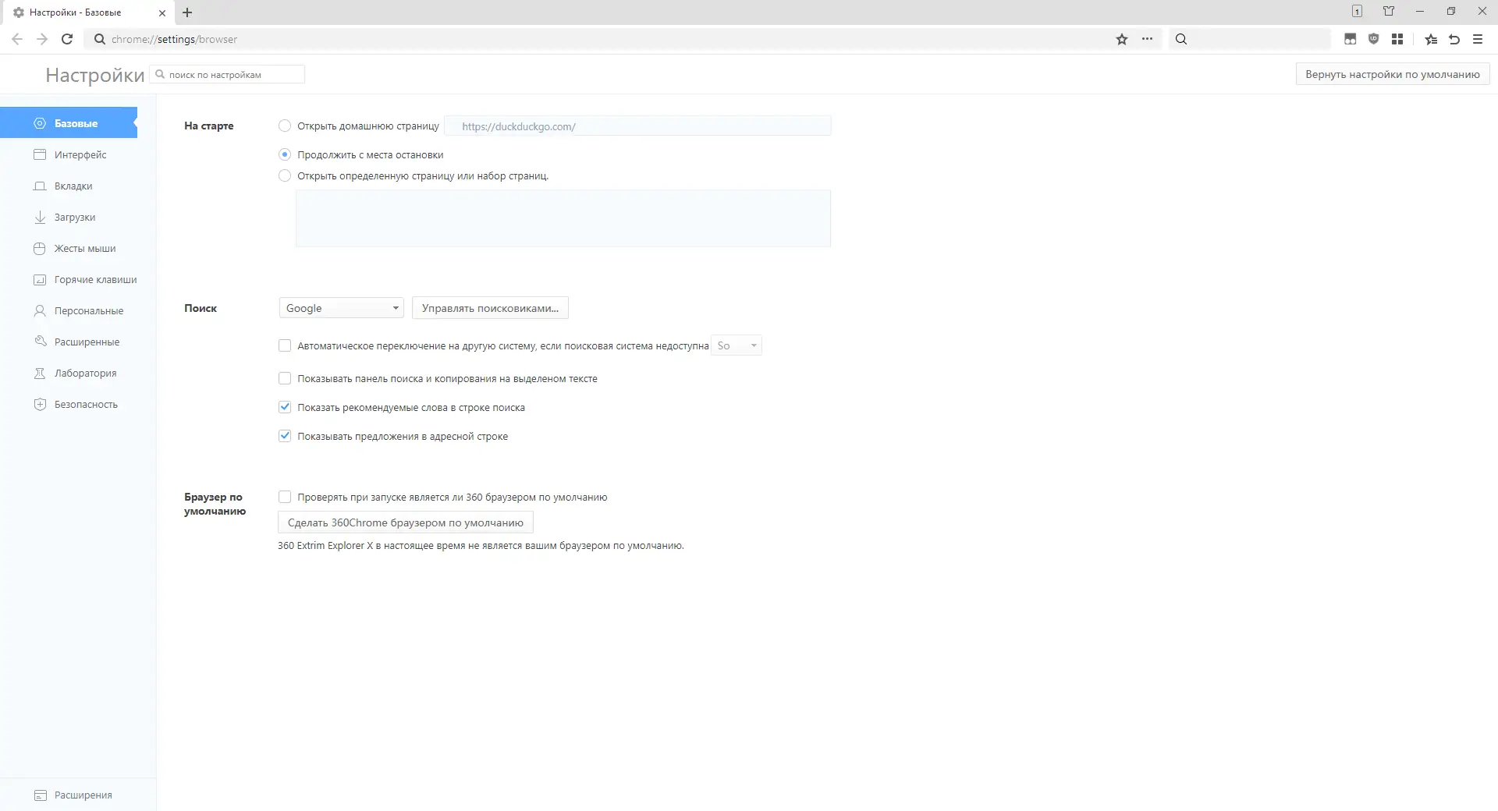Open the Tampermonkey extension icon
The height and width of the screenshot is (811, 1498).
[x=1351, y=39]
